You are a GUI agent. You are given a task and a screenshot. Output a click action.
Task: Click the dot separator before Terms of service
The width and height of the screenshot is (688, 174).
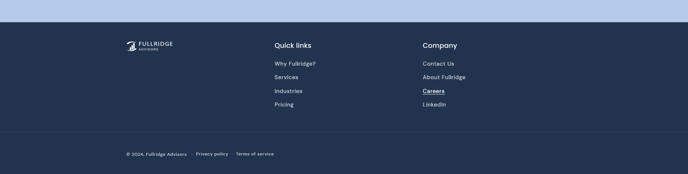coord(232,154)
